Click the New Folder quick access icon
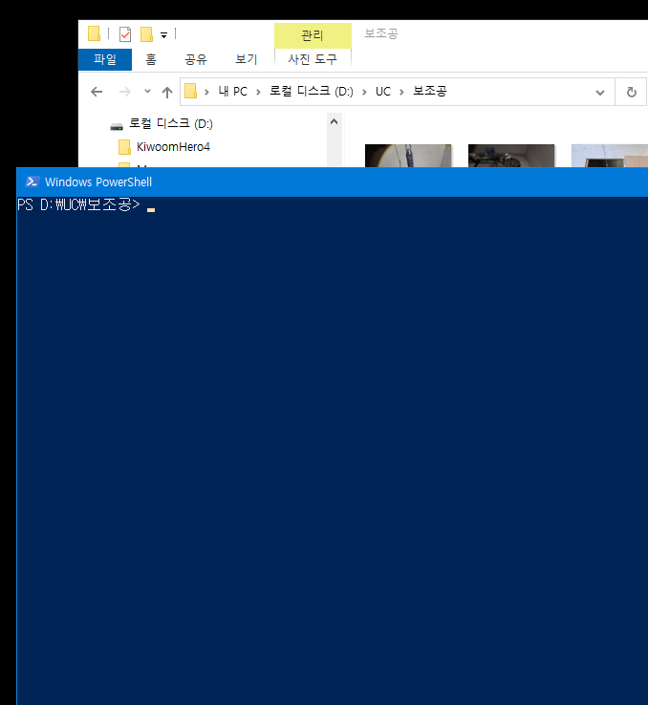Screen dimensions: 648x705 [x=146, y=34]
